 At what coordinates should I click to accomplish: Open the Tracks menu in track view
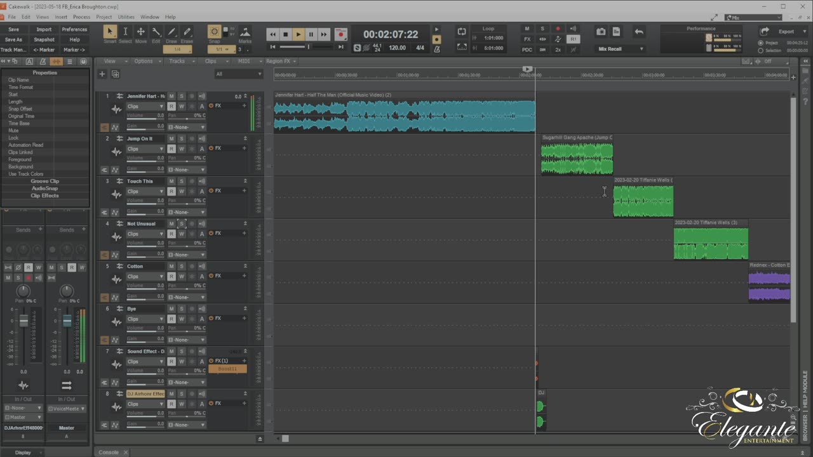pos(180,62)
